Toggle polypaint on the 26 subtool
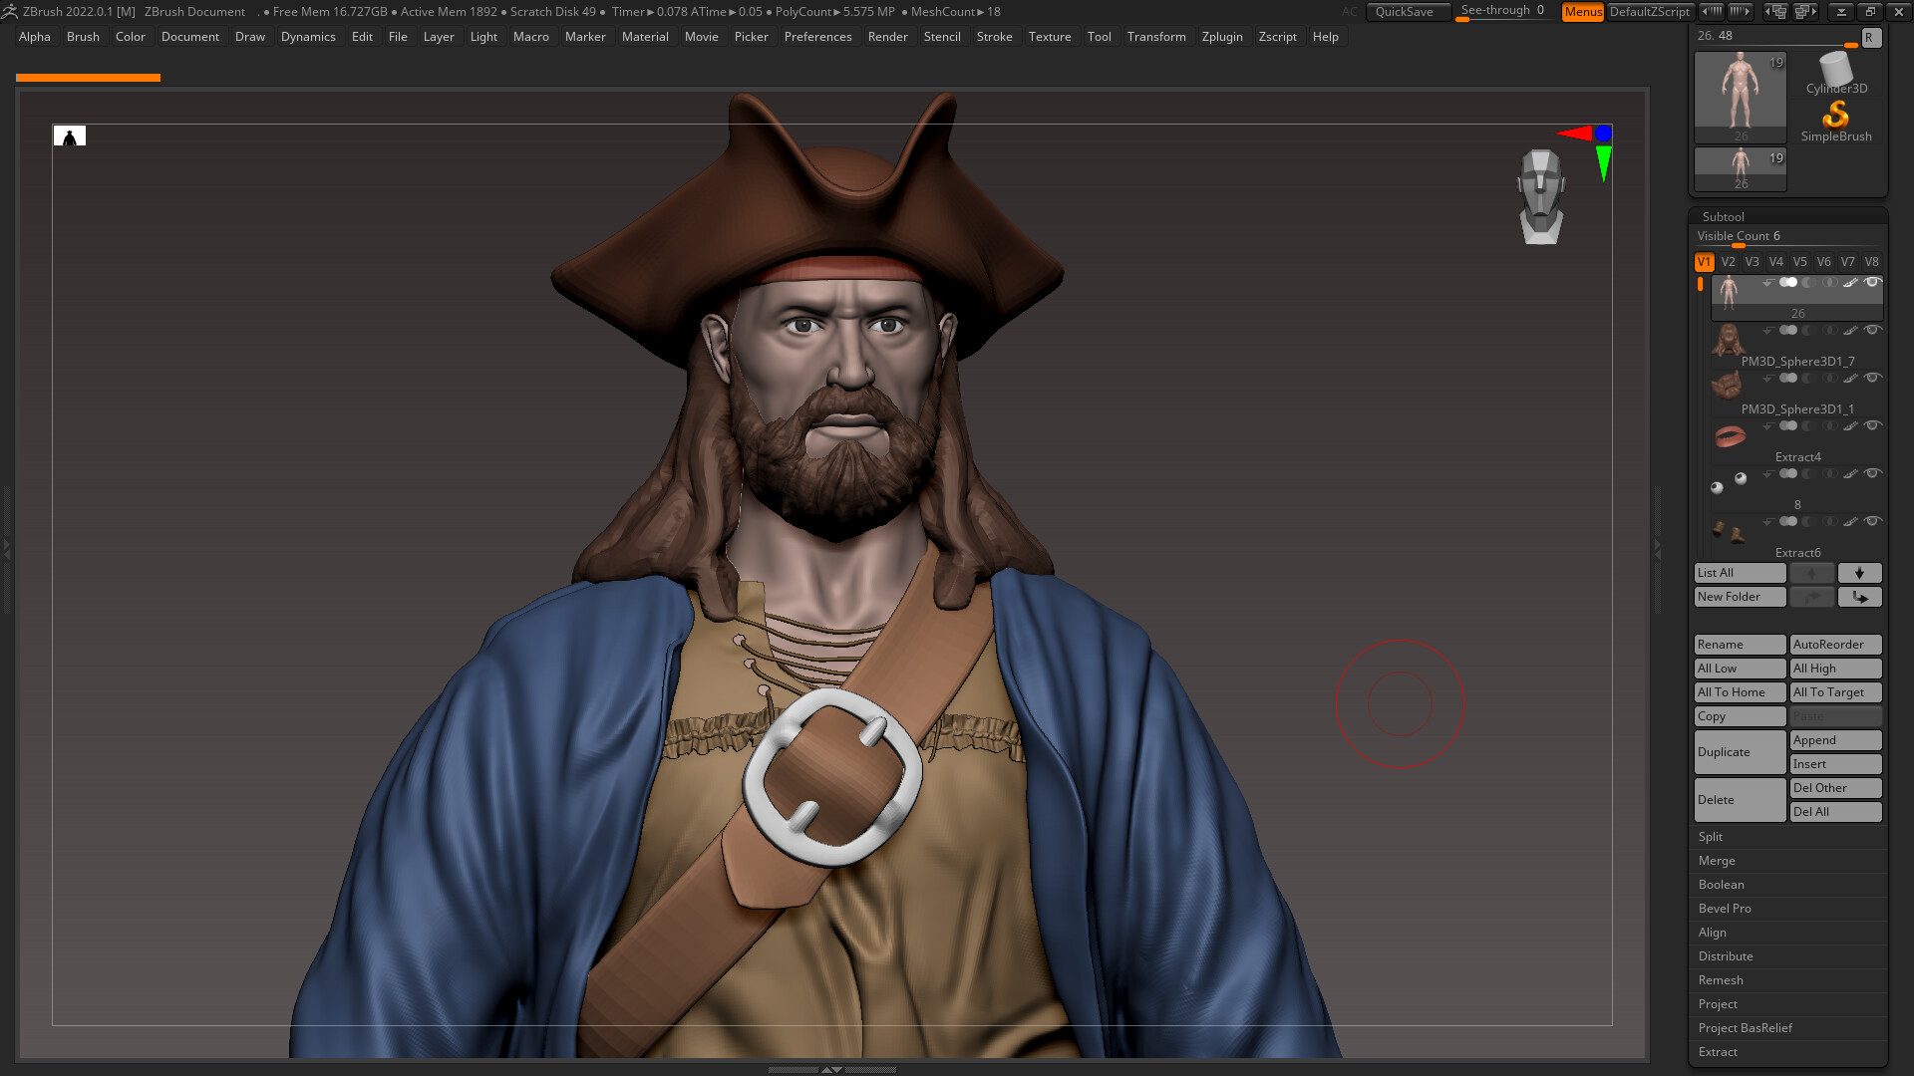This screenshot has width=1914, height=1076. click(1851, 283)
